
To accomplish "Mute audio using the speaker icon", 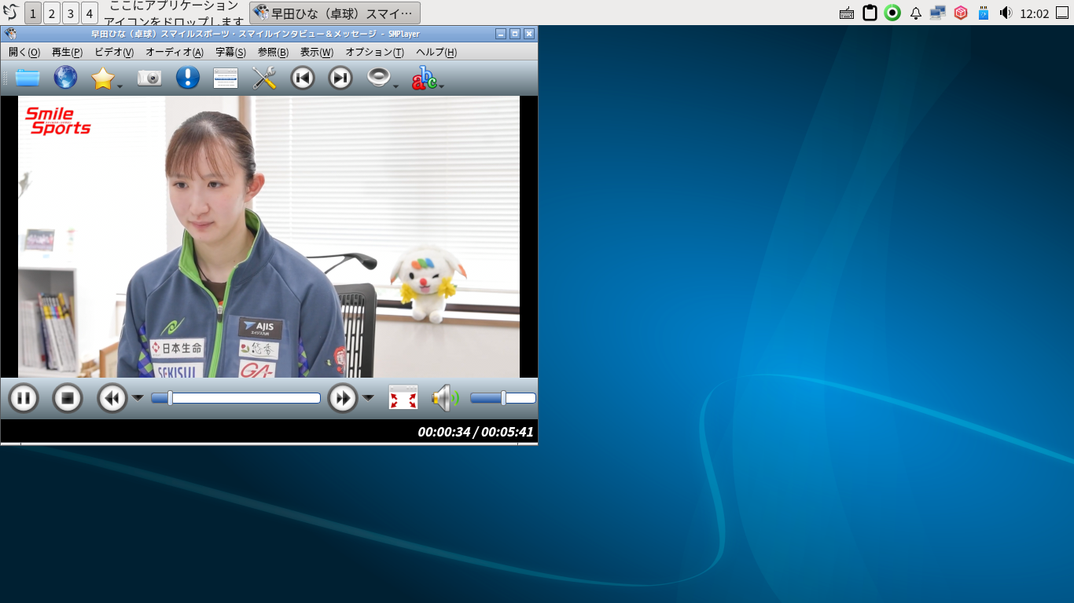I will [444, 398].
